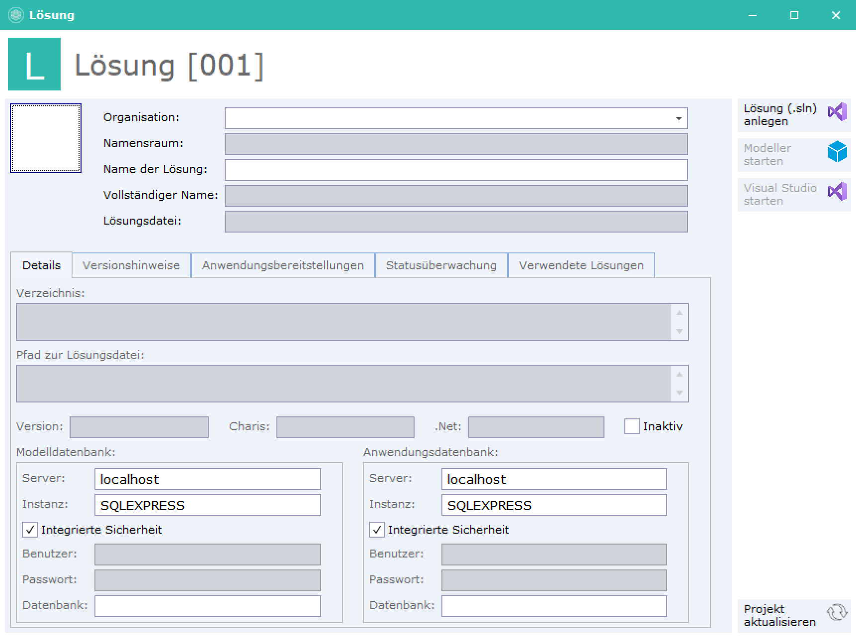Maximize the Lösung window
The image size is (856, 638).
coord(794,15)
